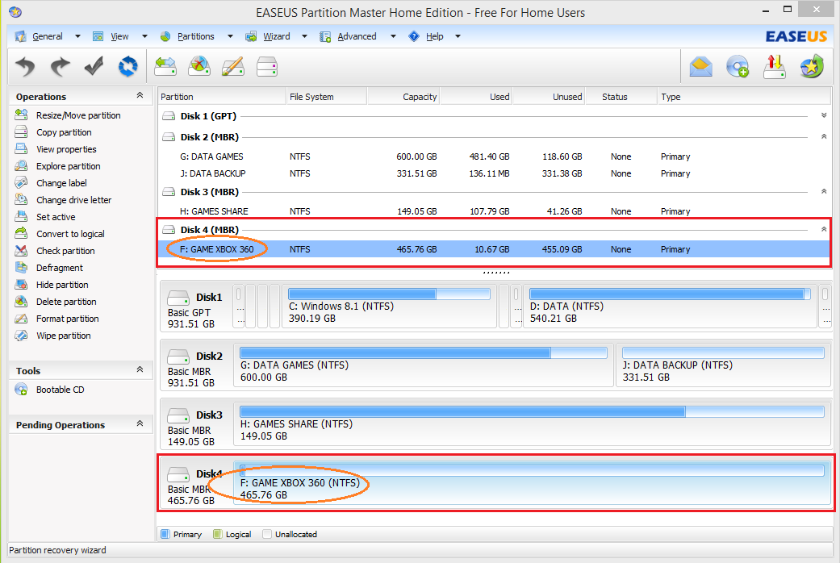
Task: Sort by the Capacity column header
Action: (x=403, y=97)
